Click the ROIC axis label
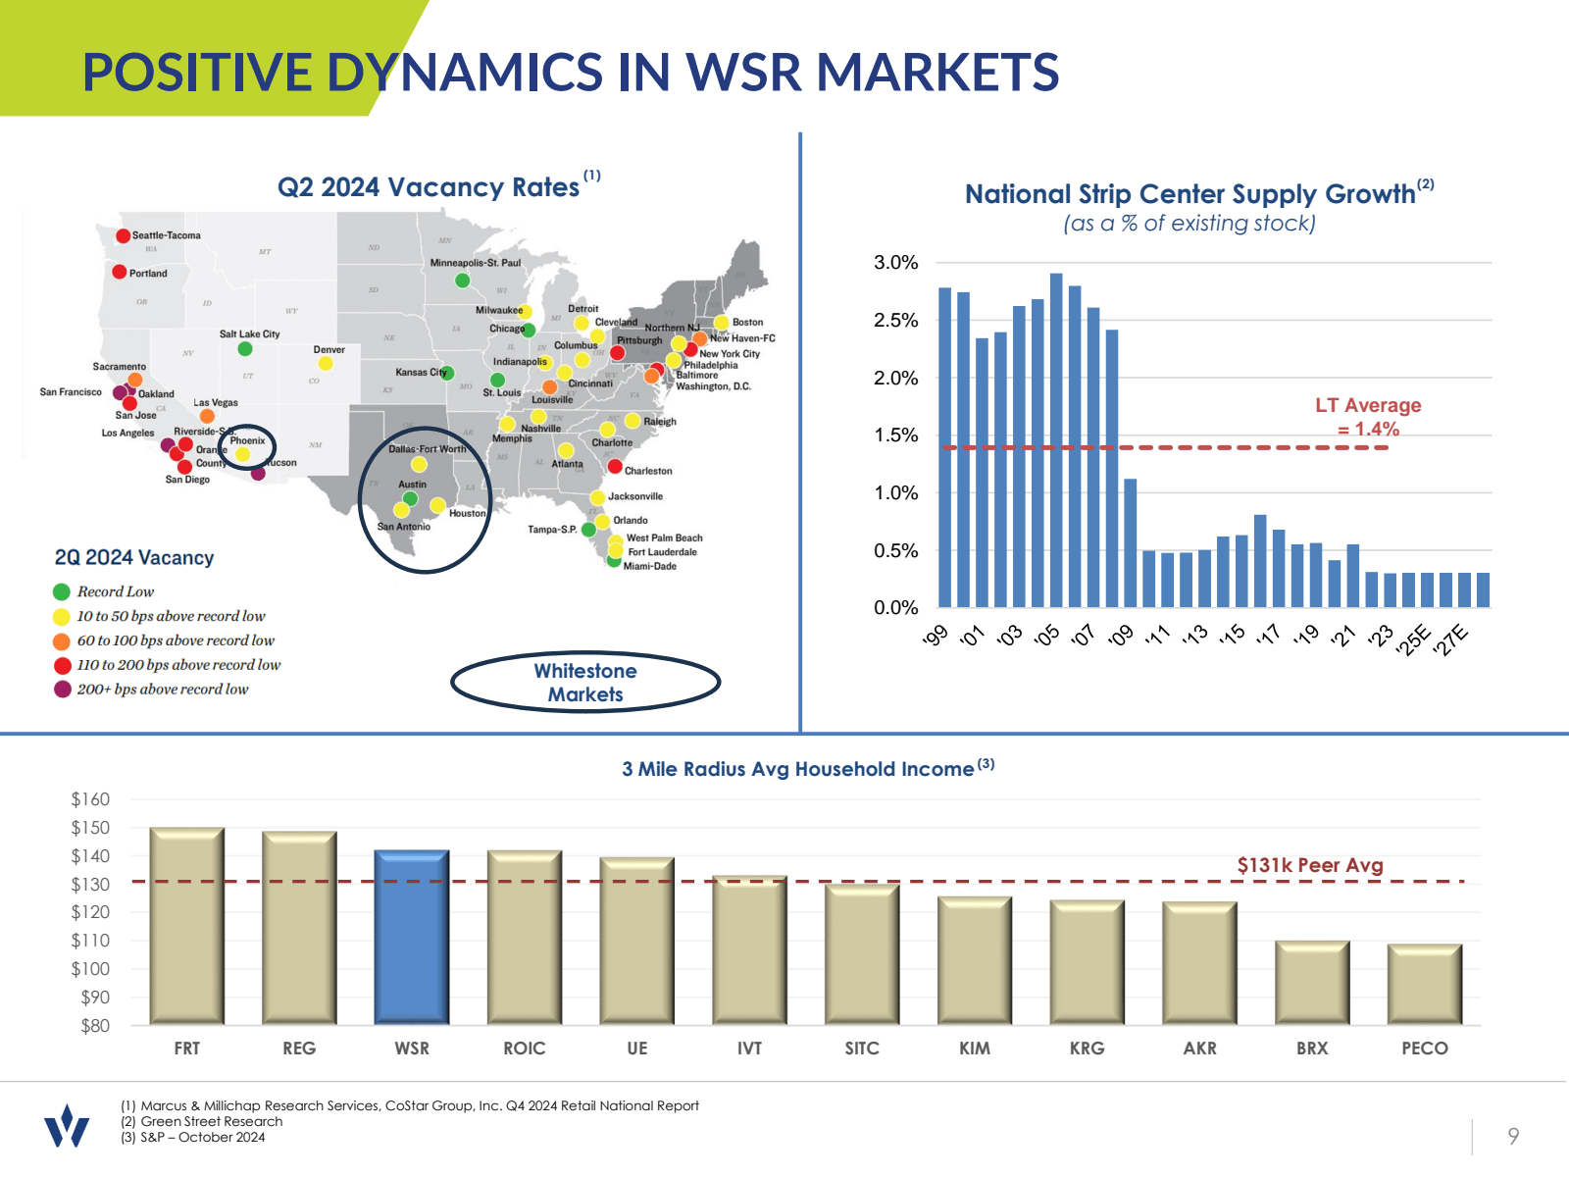This screenshot has height=1177, width=1569. (525, 1049)
